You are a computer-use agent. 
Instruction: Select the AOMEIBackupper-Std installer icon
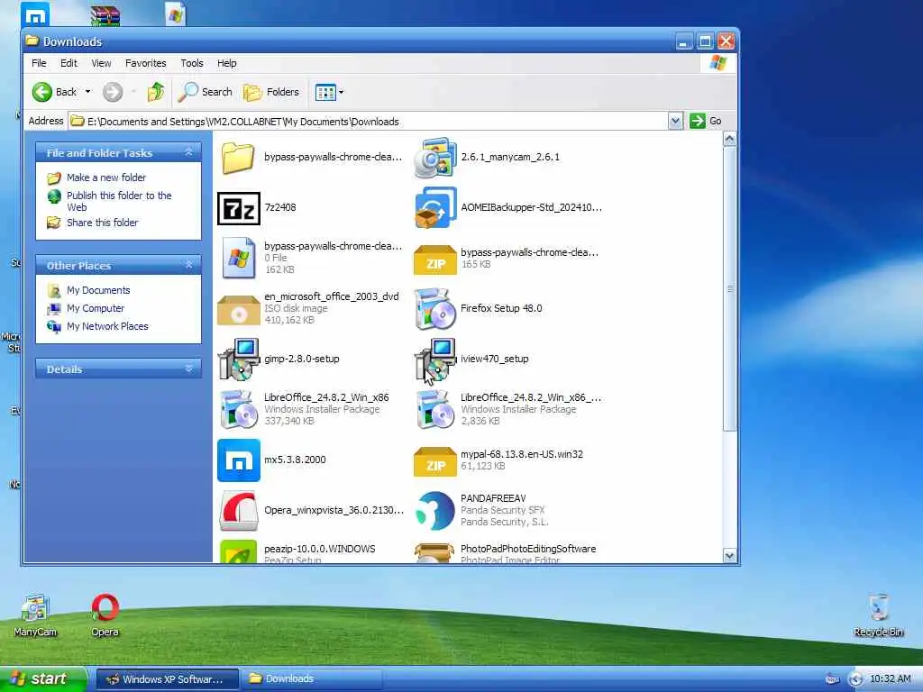(x=435, y=208)
